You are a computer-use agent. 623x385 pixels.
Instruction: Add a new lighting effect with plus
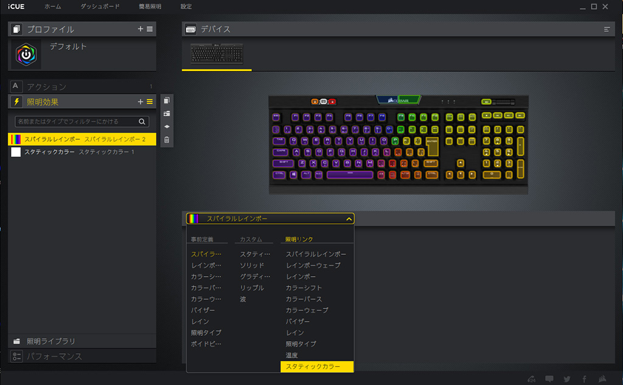tap(141, 102)
